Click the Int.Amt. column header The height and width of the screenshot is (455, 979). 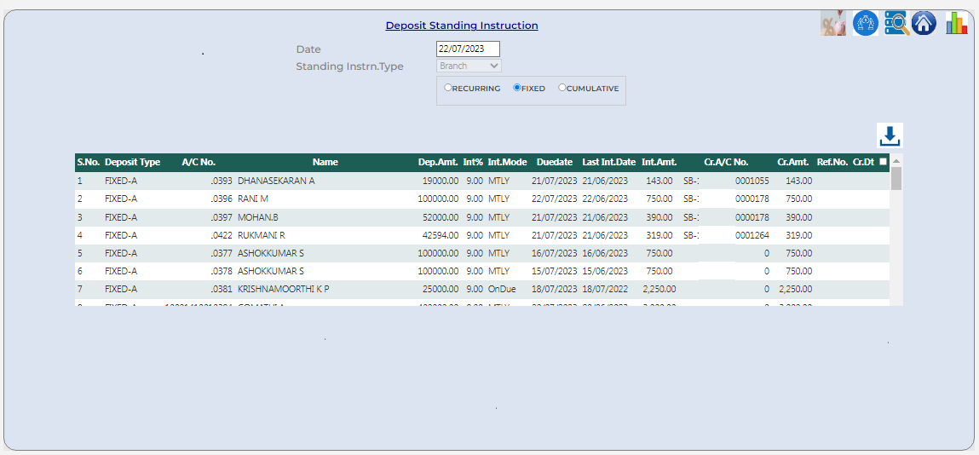659,162
